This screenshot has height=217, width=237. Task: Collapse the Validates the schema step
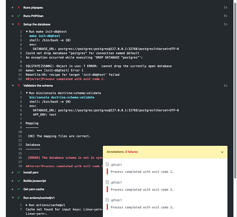(x=13, y=85)
